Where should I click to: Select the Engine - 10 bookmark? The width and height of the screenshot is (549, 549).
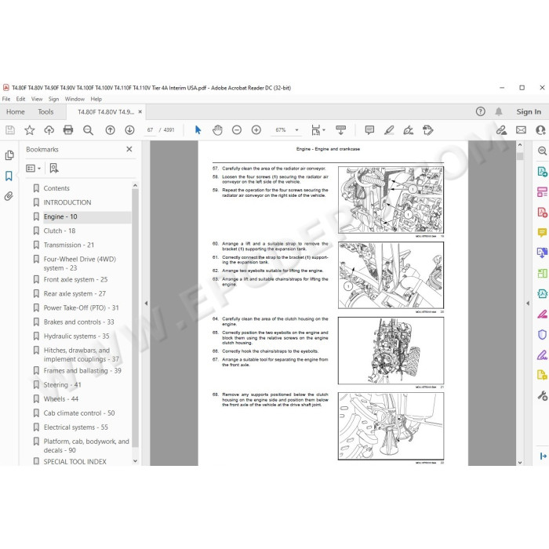[x=60, y=216]
